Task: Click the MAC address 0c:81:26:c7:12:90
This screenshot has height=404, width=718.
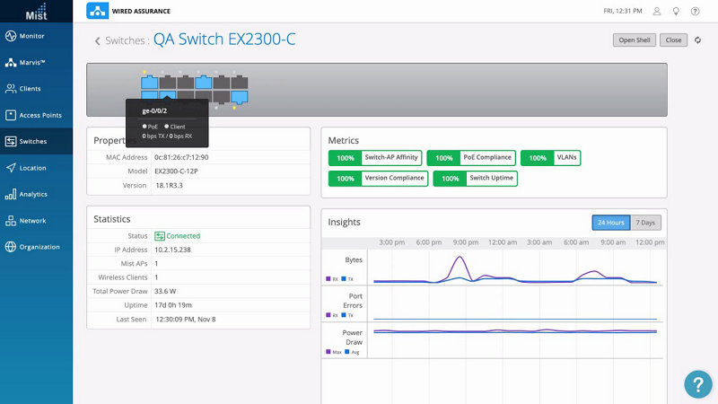Action: (181, 157)
